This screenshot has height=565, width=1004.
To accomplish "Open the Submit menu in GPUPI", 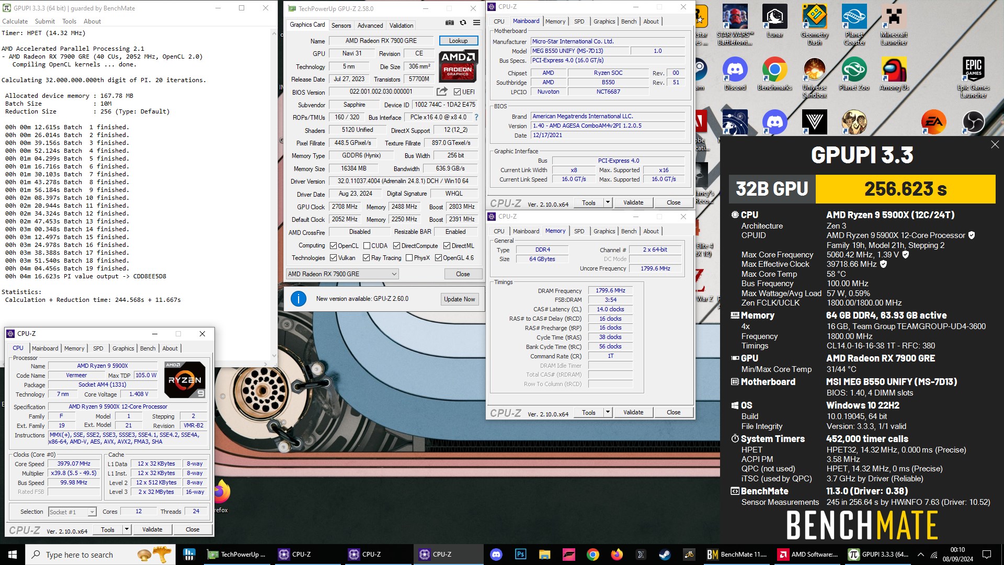I will coord(45,21).
